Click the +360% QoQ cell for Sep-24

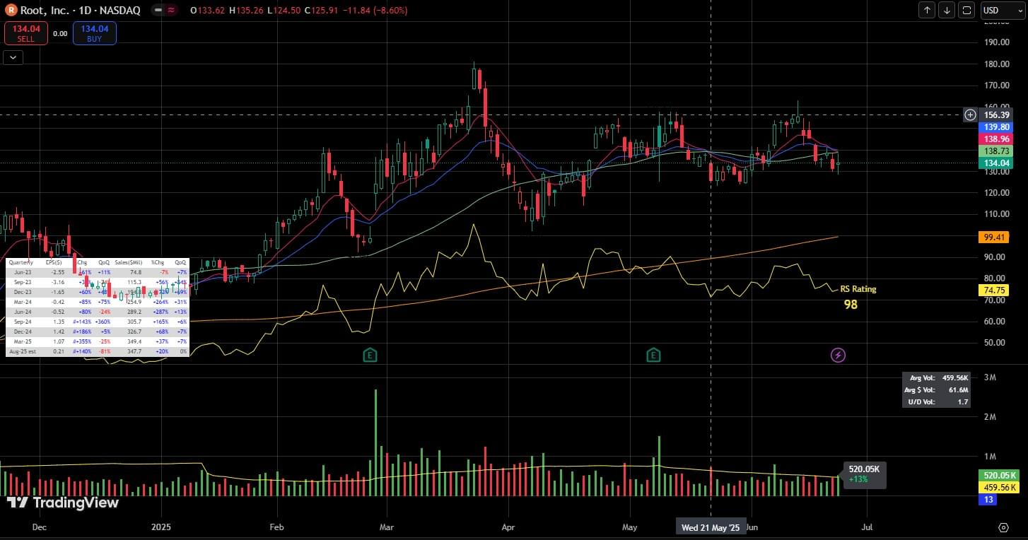point(104,321)
